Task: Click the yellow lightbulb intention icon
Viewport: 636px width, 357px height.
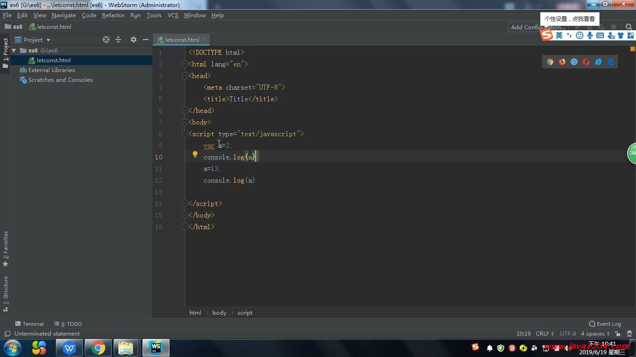Action: click(x=195, y=155)
